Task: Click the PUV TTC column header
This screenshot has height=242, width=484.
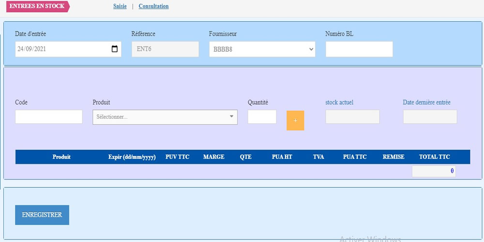Action: [177, 157]
